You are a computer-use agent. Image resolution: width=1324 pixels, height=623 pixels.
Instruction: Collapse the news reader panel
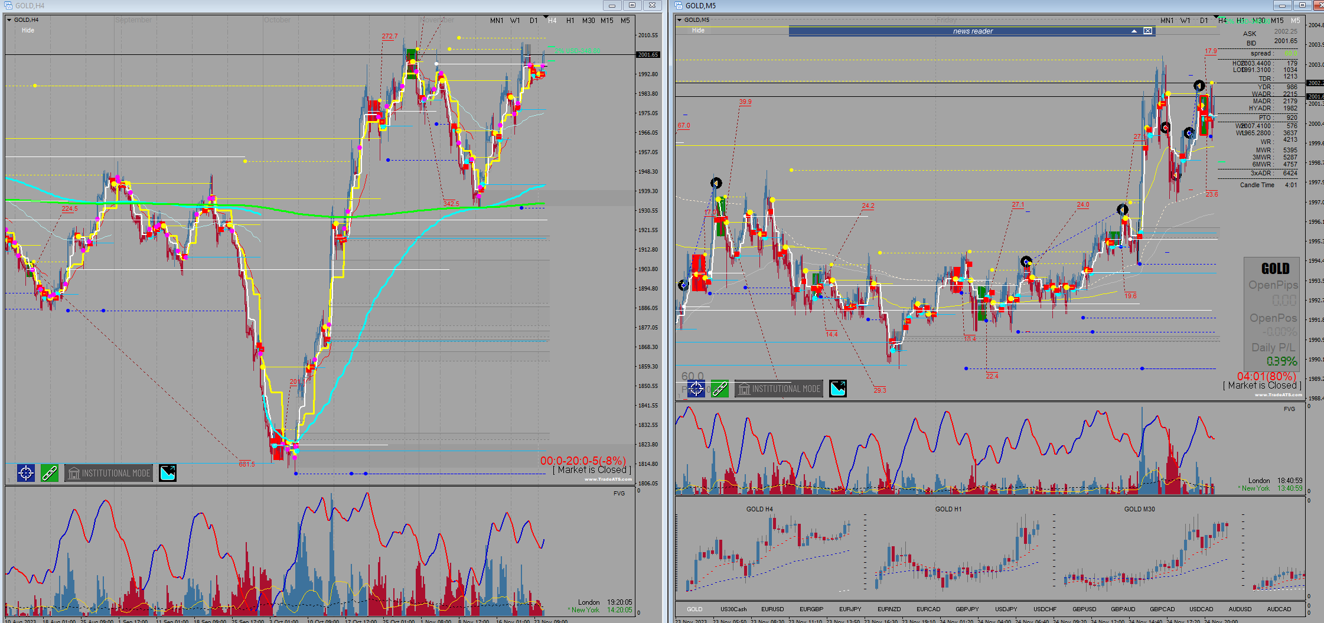1134,31
